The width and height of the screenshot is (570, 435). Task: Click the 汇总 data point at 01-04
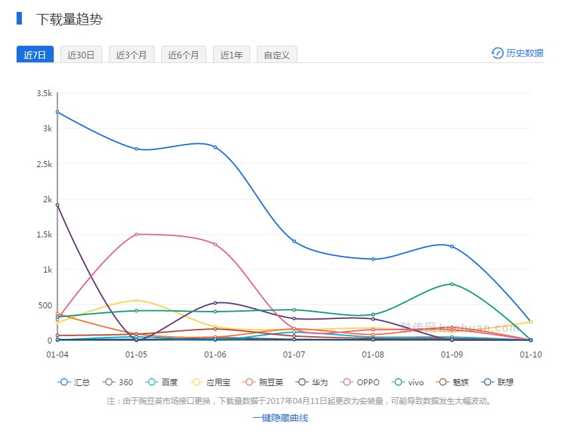(x=58, y=112)
